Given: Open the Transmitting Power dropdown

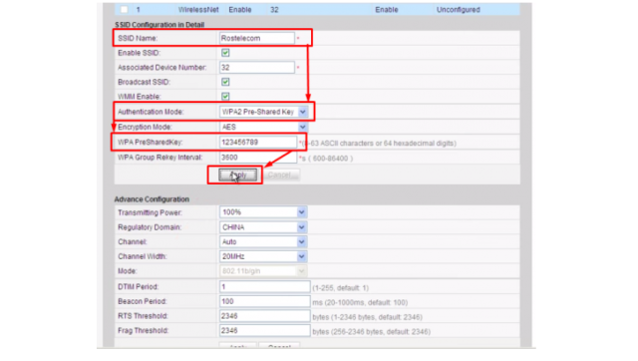Looking at the screenshot, I should click(263, 212).
